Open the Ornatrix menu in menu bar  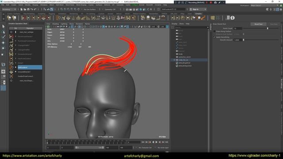[x=158, y=5]
